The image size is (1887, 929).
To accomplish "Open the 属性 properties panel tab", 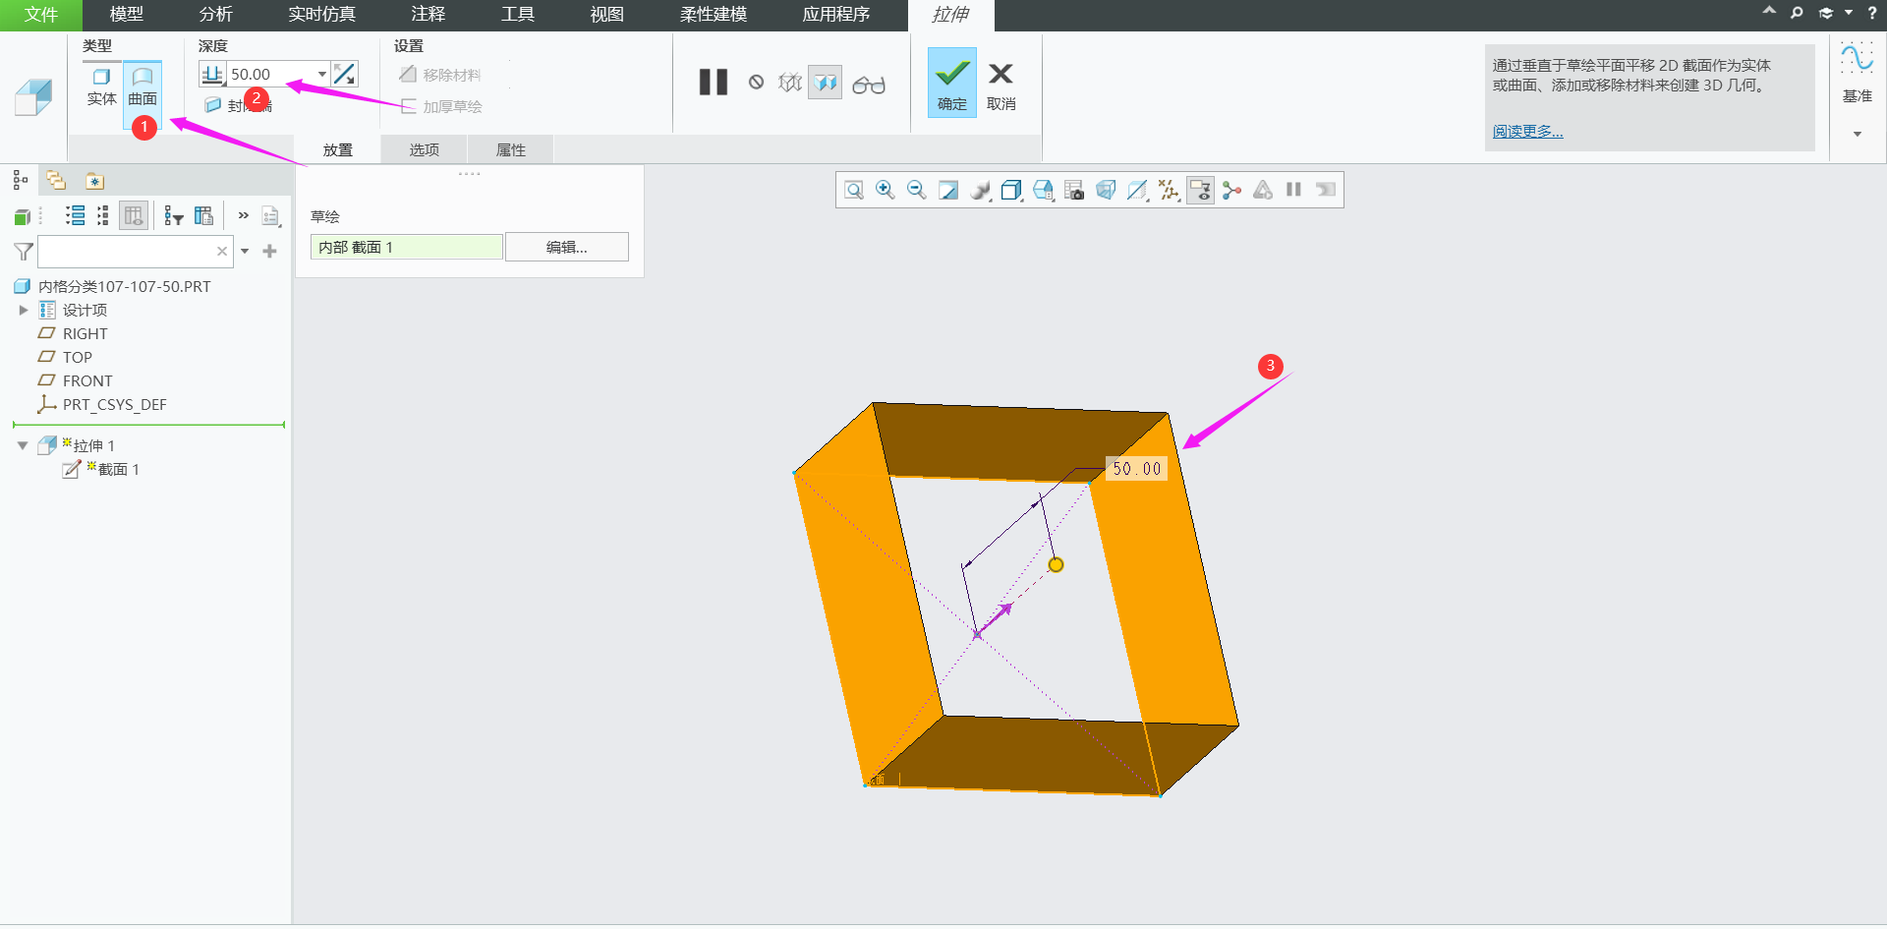I will (511, 149).
